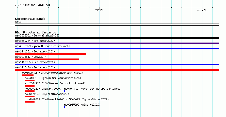Viewport: 226px width, 117px height.
Task: Click nsv6408470 (Sedlazeck2020) label
Action: 35,67
